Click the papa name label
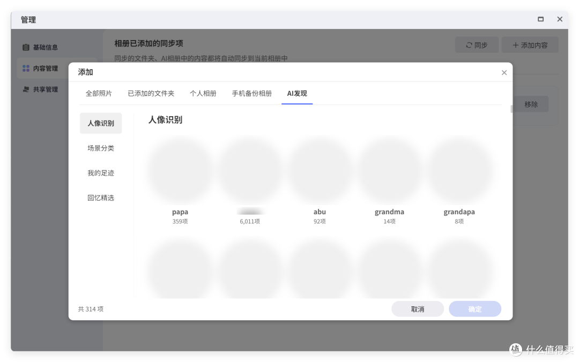The height and width of the screenshot is (362, 579). click(x=180, y=212)
